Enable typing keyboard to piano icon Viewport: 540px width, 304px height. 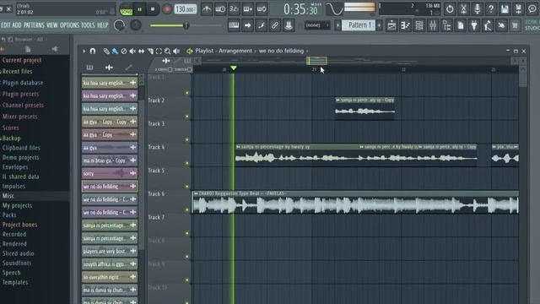click(x=234, y=25)
